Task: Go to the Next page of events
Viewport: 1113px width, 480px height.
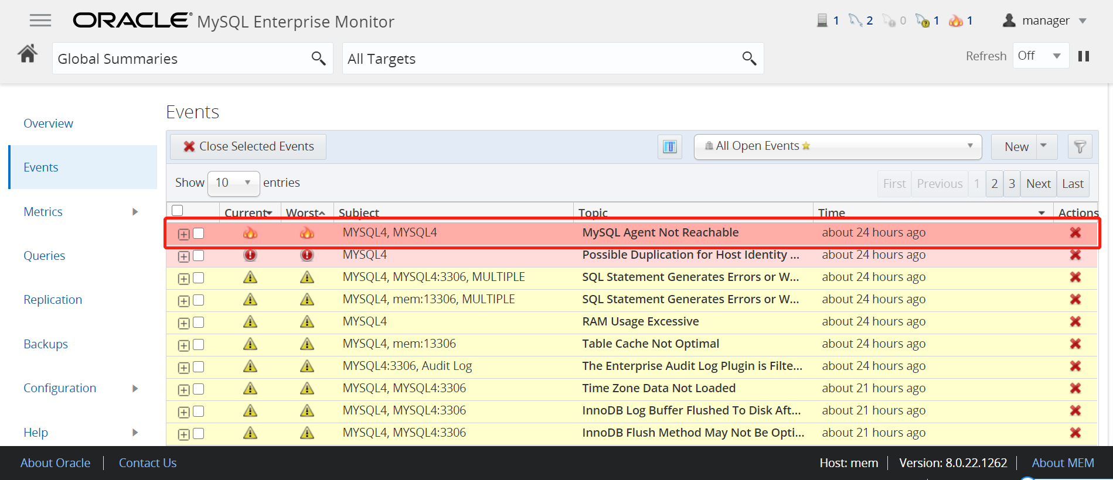Action: (x=1038, y=184)
